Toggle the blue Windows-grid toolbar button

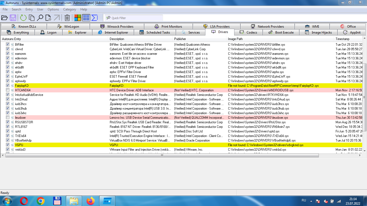pos(86,18)
